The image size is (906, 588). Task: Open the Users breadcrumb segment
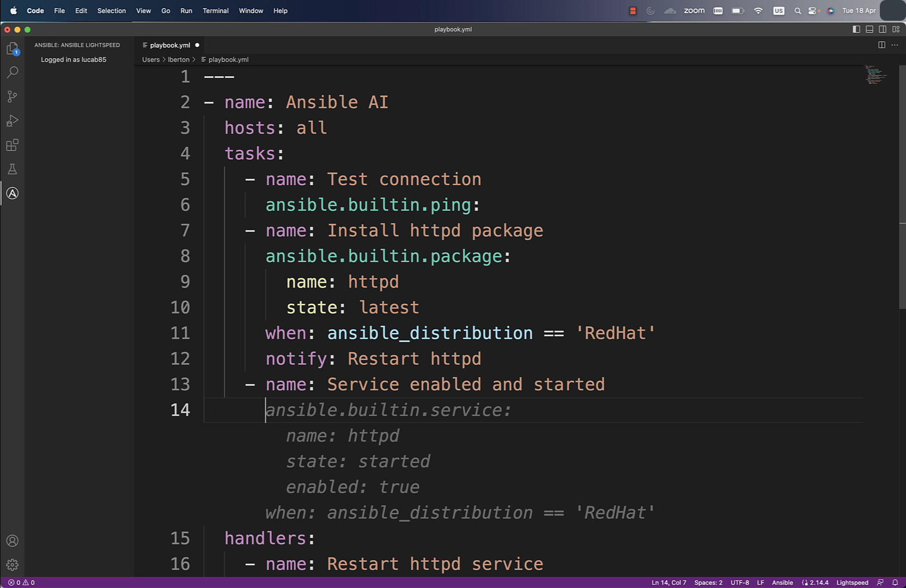[151, 59]
